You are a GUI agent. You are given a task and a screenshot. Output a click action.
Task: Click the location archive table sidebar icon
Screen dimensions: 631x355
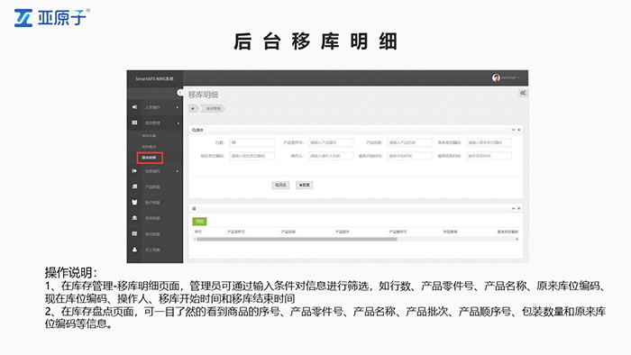pos(134,233)
